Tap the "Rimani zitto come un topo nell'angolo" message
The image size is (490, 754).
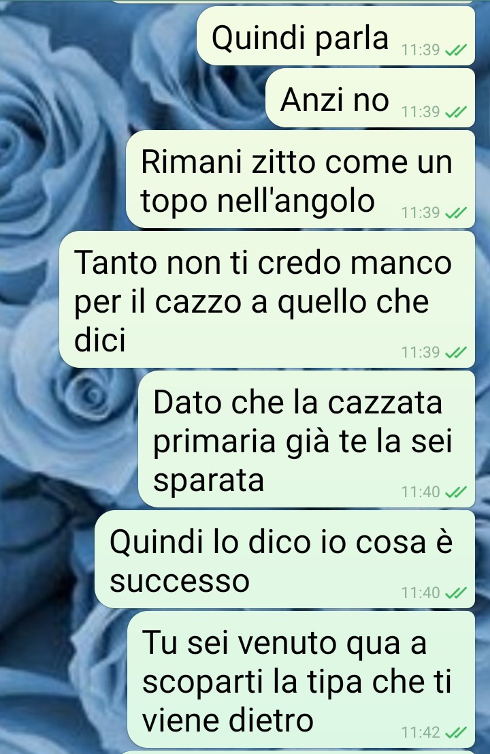tap(300, 179)
